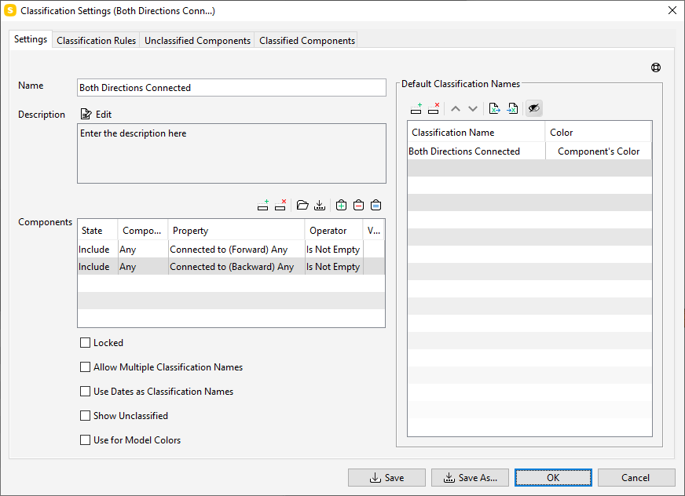
Task: Click the Classification Name column header
Action: 476,132
